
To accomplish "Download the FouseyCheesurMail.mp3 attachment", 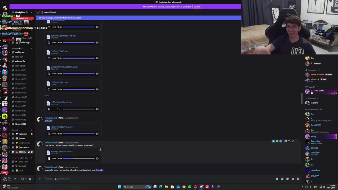I will click(100, 150).
